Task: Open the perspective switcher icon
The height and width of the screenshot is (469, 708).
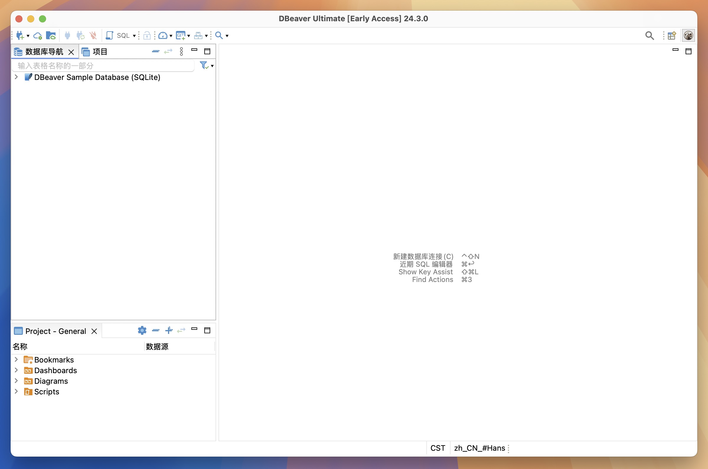Action: point(671,36)
